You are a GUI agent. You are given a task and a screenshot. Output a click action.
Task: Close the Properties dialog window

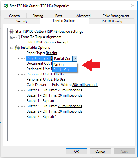tap(133, 6)
